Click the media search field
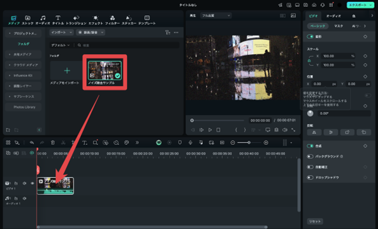This screenshot has height=229, width=378. pyautogui.click(x=127, y=45)
